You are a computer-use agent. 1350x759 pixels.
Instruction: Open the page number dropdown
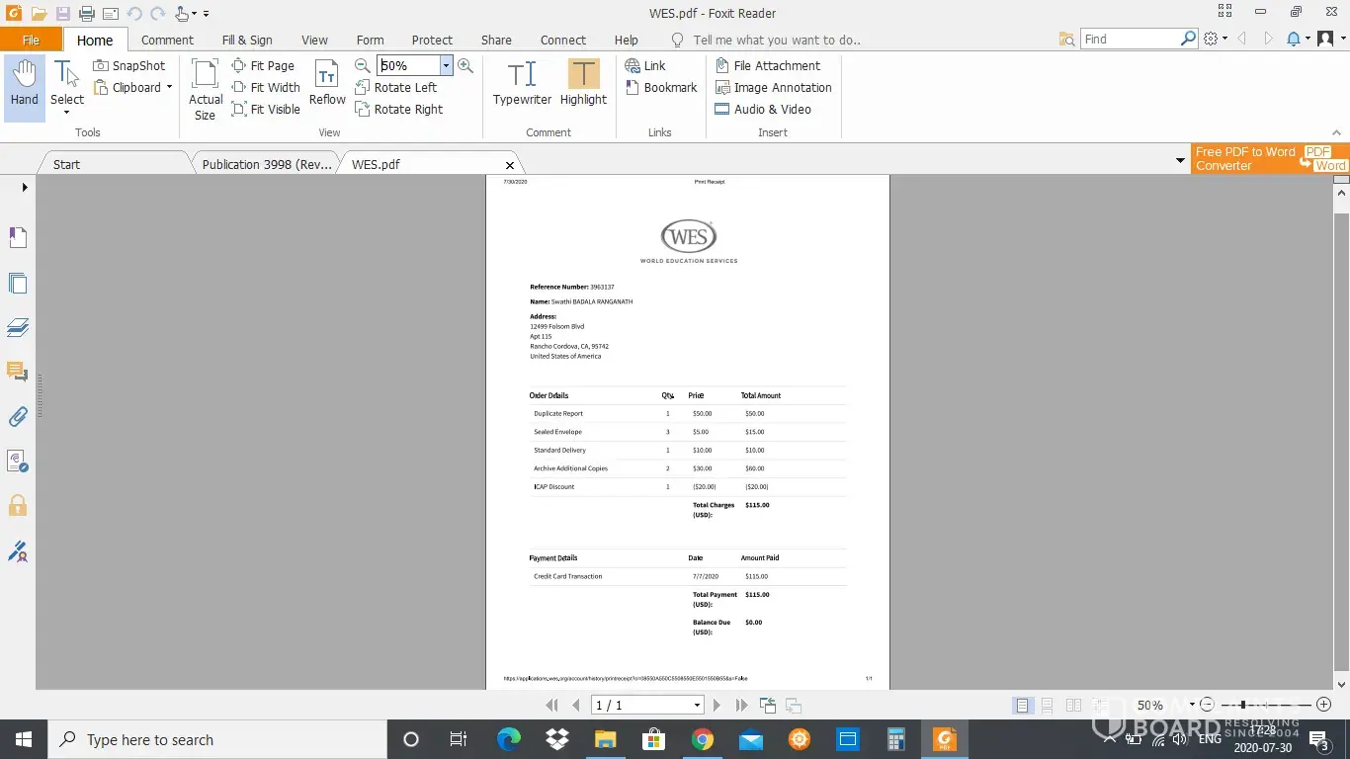click(697, 706)
